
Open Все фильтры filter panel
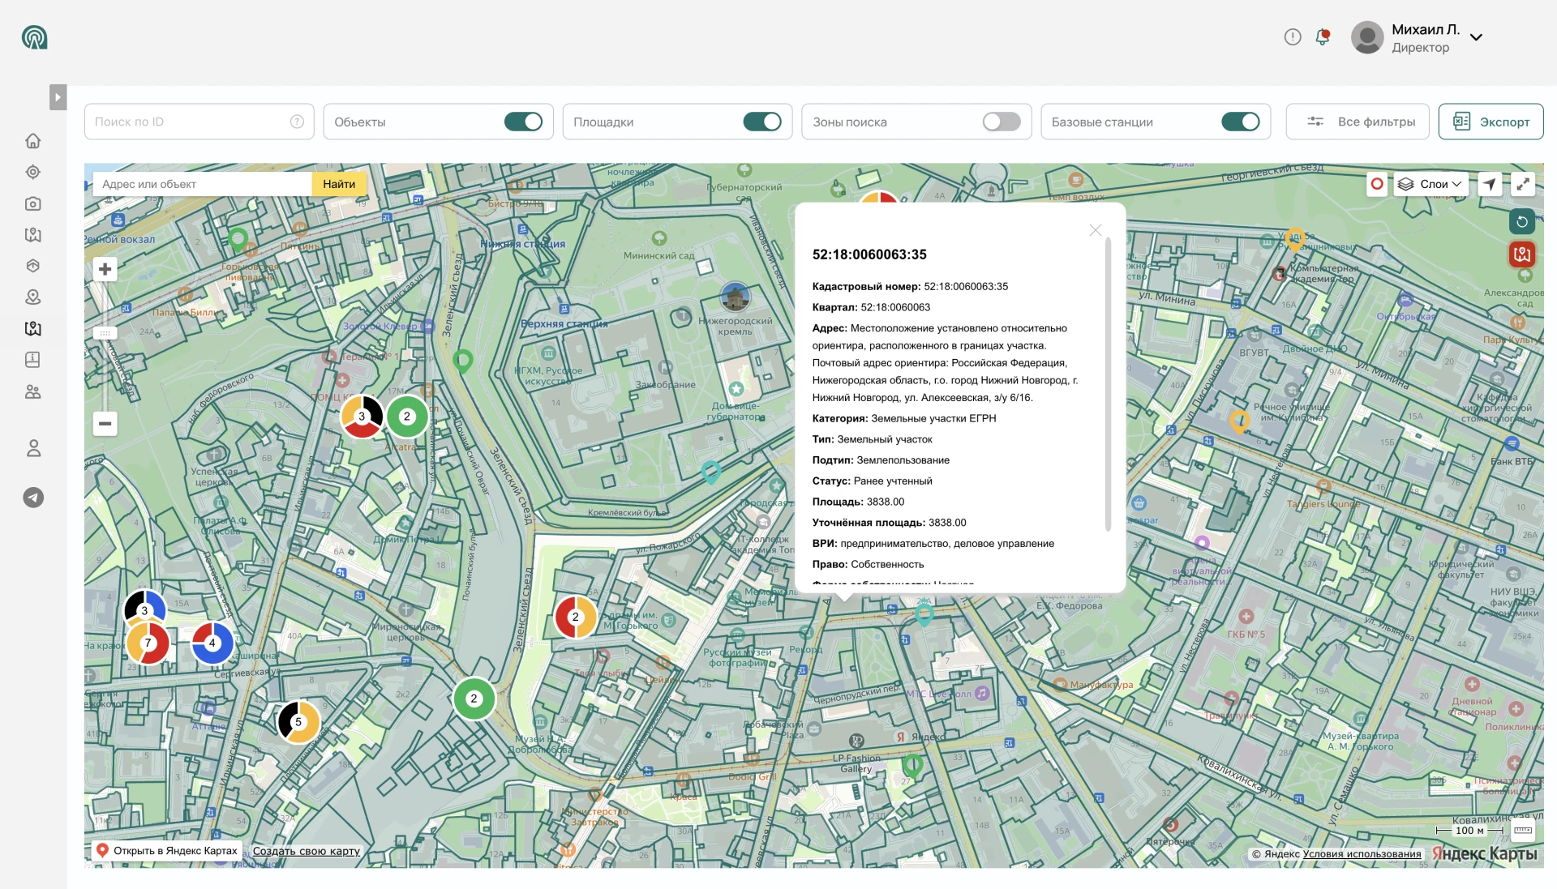click(1361, 122)
